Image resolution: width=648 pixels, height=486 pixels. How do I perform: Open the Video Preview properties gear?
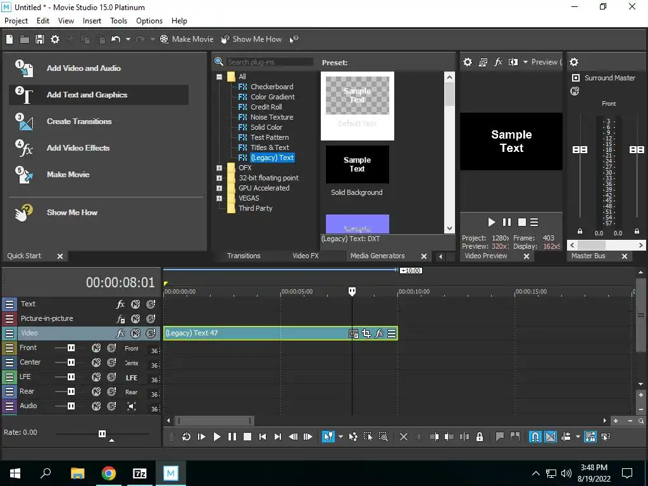(x=468, y=62)
